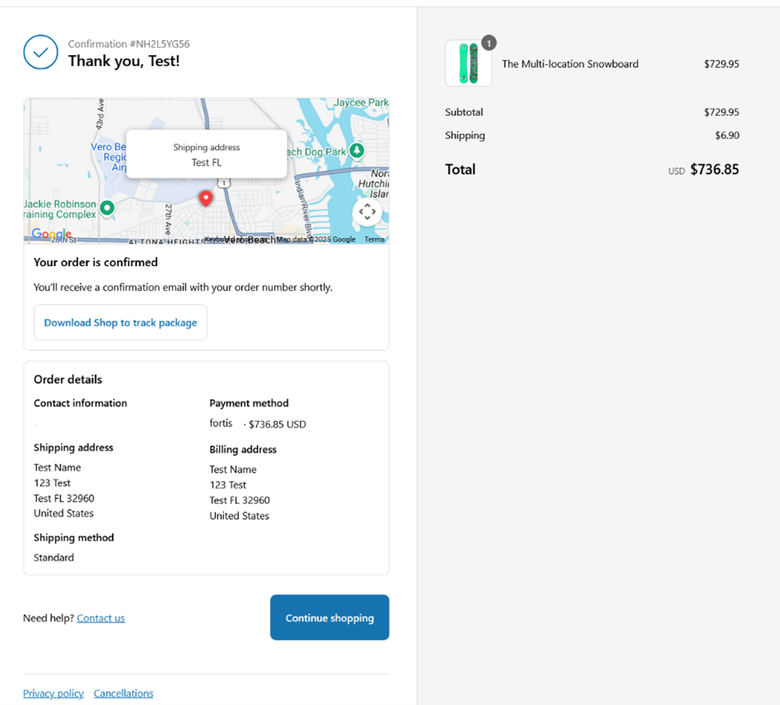780x705 pixels.
Task: Open the snowboard product thumbnail
Action: pos(468,64)
